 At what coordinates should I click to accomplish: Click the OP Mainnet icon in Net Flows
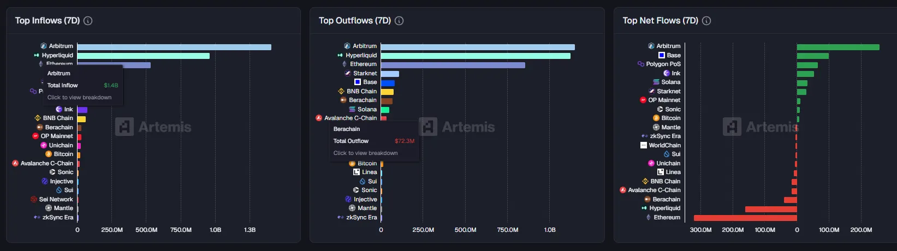643,100
